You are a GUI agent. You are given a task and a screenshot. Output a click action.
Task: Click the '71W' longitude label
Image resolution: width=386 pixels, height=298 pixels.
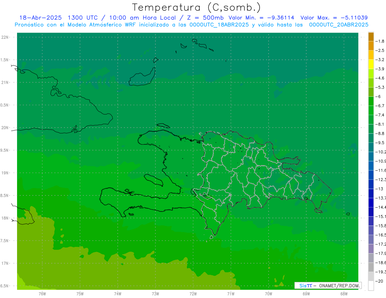pyautogui.click(x=231, y=293)
